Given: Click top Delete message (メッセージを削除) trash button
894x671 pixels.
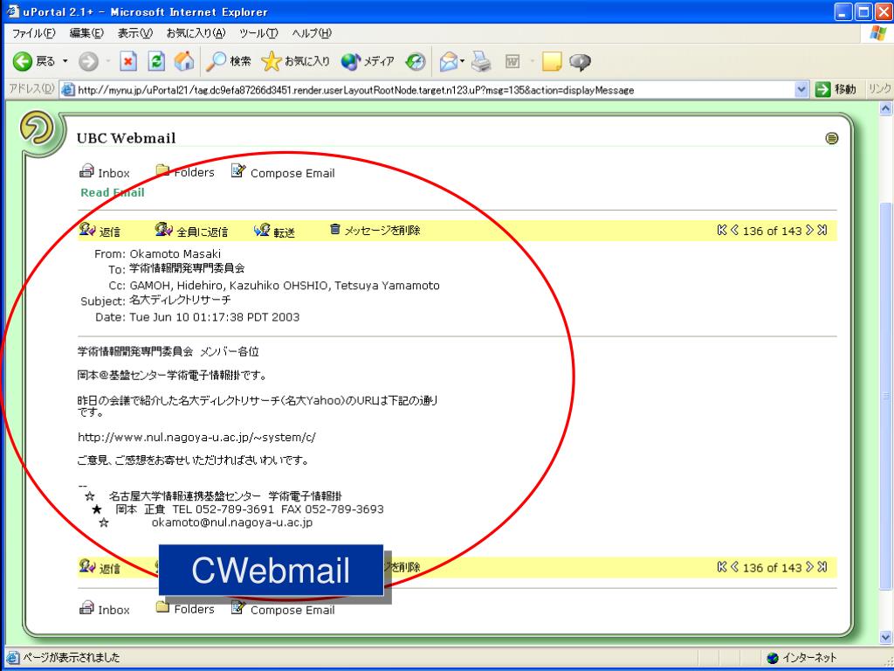Looking at the screenshot, I should tap(375, 230).
